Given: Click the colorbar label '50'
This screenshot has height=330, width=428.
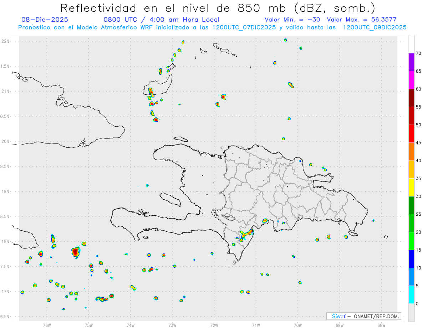Looking at the screenshot, I should pyautogui.click(x=418, y=125).
